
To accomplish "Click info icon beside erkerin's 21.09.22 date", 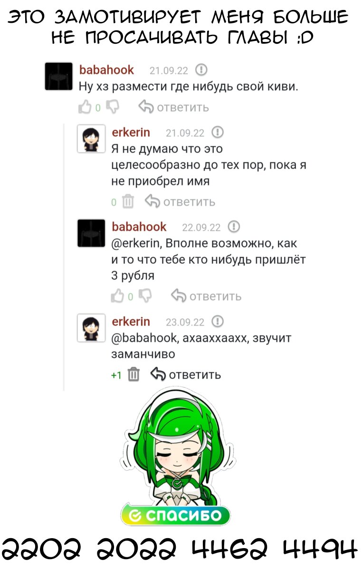I will coord(218,132).
